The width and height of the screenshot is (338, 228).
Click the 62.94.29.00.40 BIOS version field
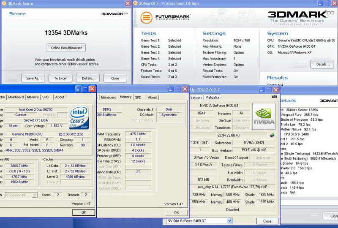[x=228, y=136]
